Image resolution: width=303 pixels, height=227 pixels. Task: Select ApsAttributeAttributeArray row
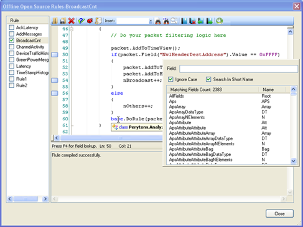tap(228, 133)
